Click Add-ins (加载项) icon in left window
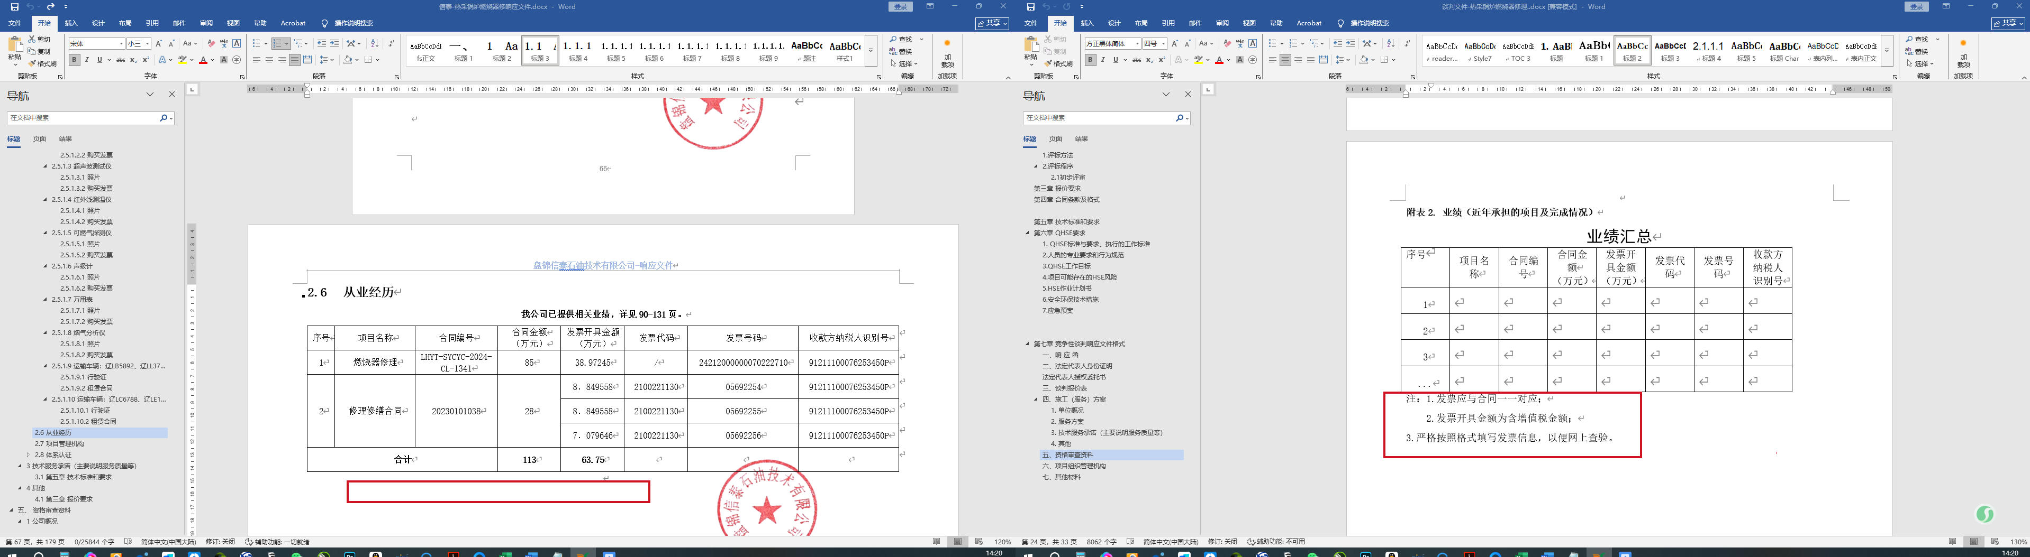 point(947,52)
